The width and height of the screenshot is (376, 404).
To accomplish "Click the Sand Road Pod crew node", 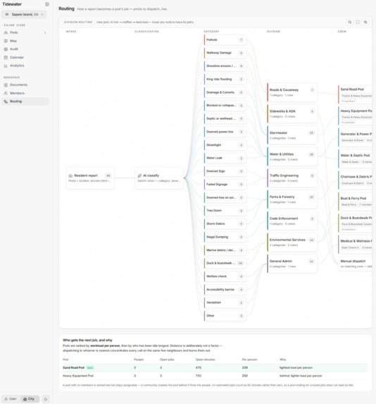I will click(355, 94).
